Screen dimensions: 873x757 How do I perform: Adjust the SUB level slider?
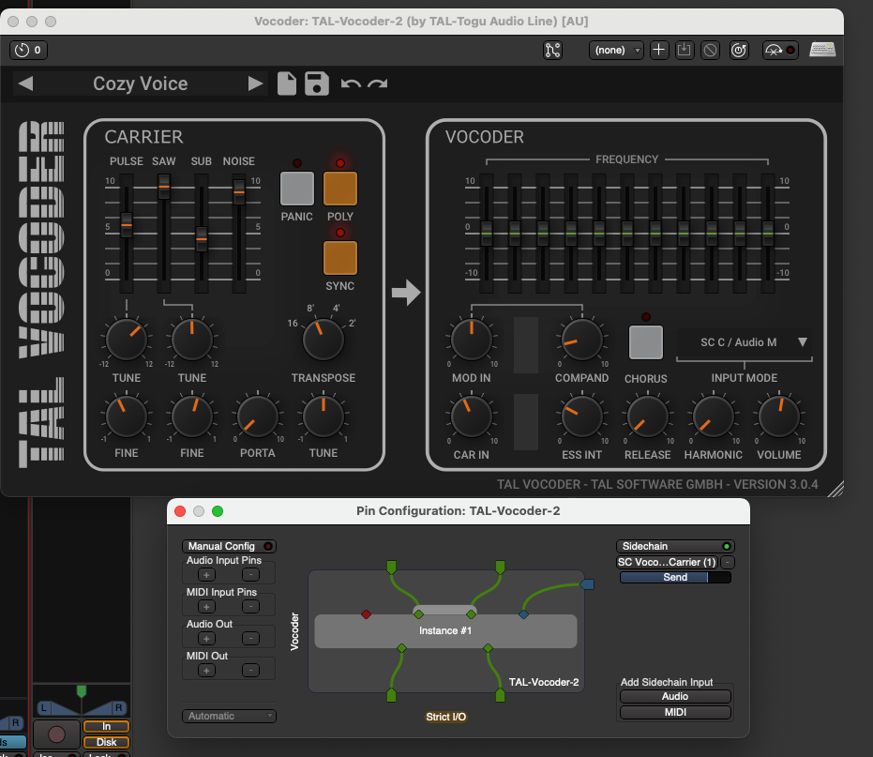[202, 239]
